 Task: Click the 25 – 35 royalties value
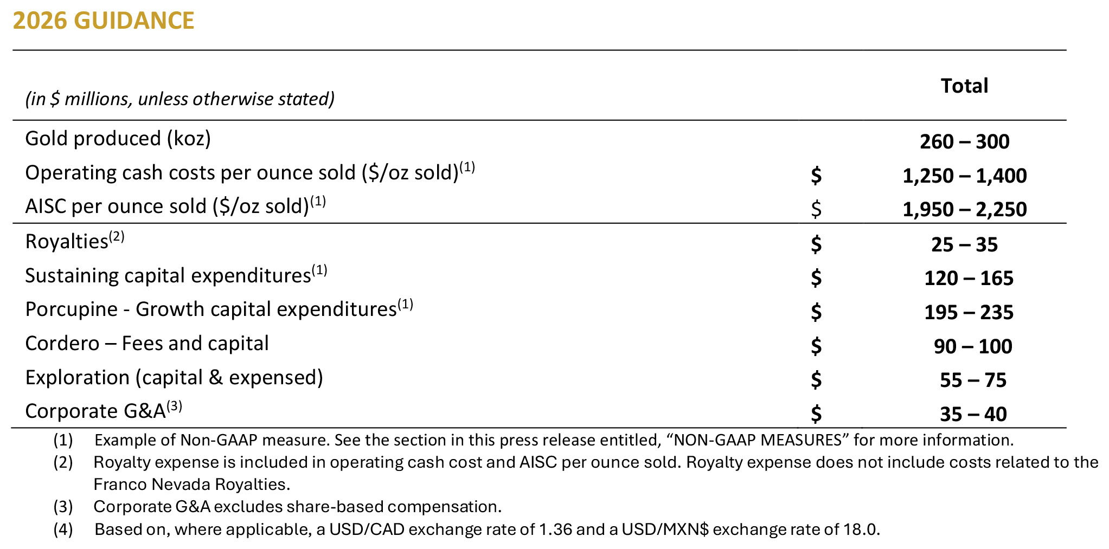click(964, 245)
